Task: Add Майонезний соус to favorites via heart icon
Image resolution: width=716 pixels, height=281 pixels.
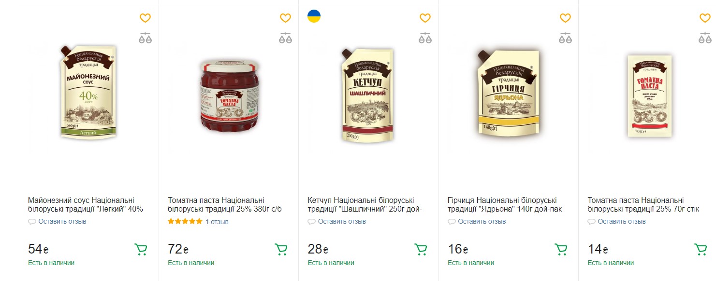Action: (145, 18)
